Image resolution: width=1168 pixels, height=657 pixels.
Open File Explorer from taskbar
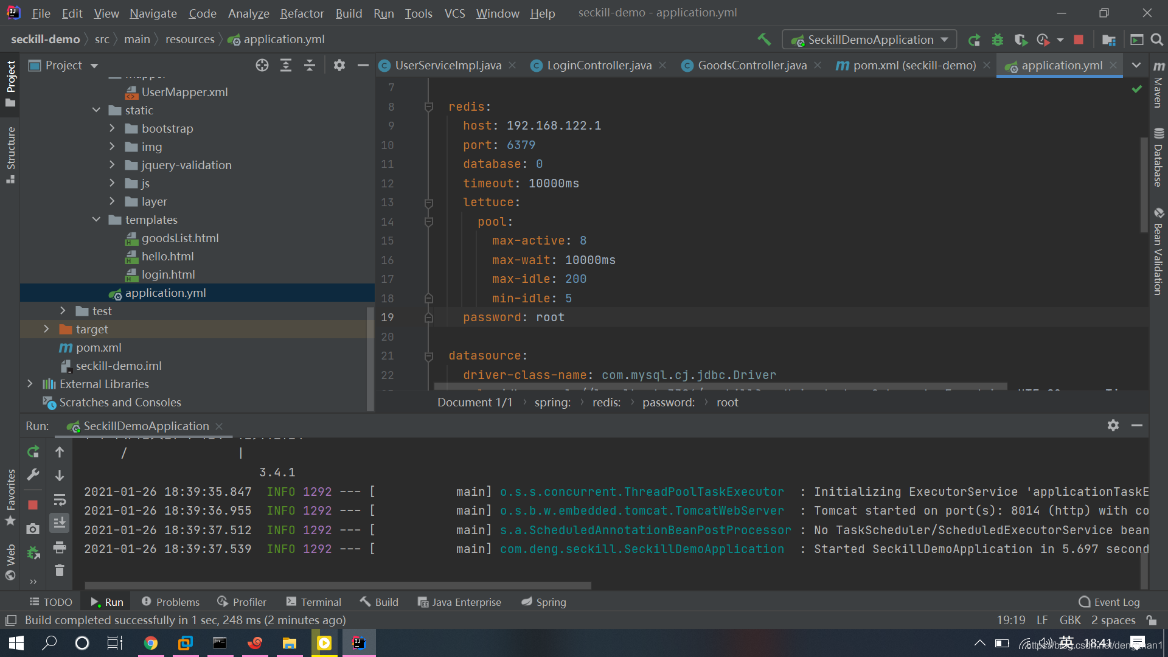(x=290, y=643)
